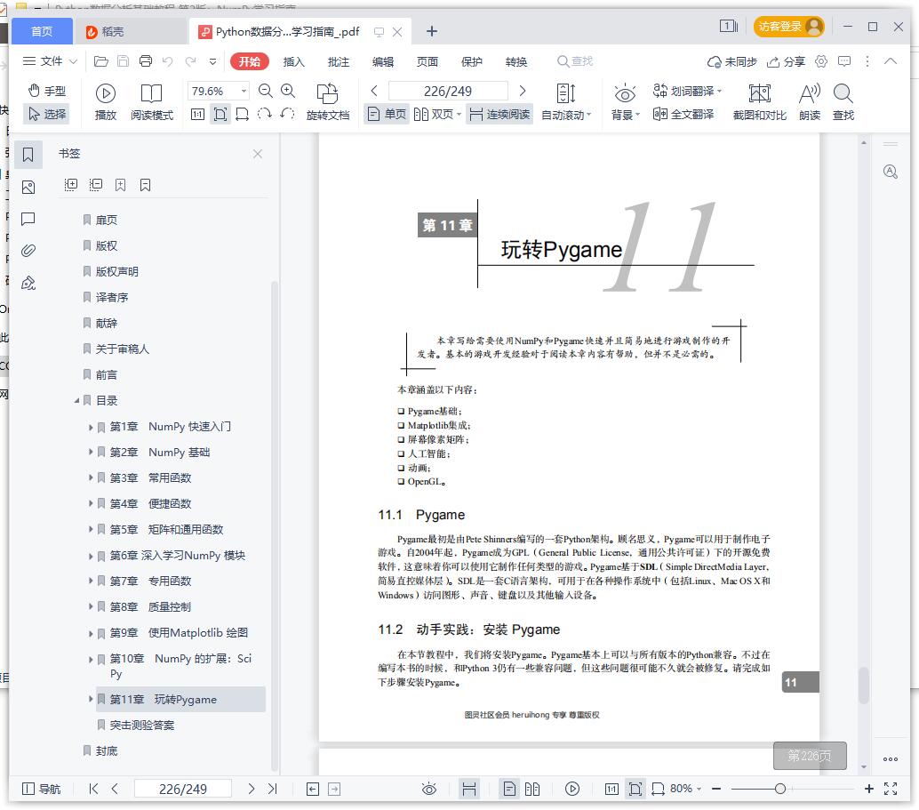This screenshot has width=919, height=810.
Task: Rotate page clockwise icon
Action: [x=265, y=114]
